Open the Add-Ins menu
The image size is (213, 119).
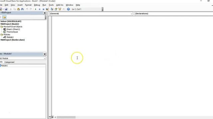click(x=60, y=5)
